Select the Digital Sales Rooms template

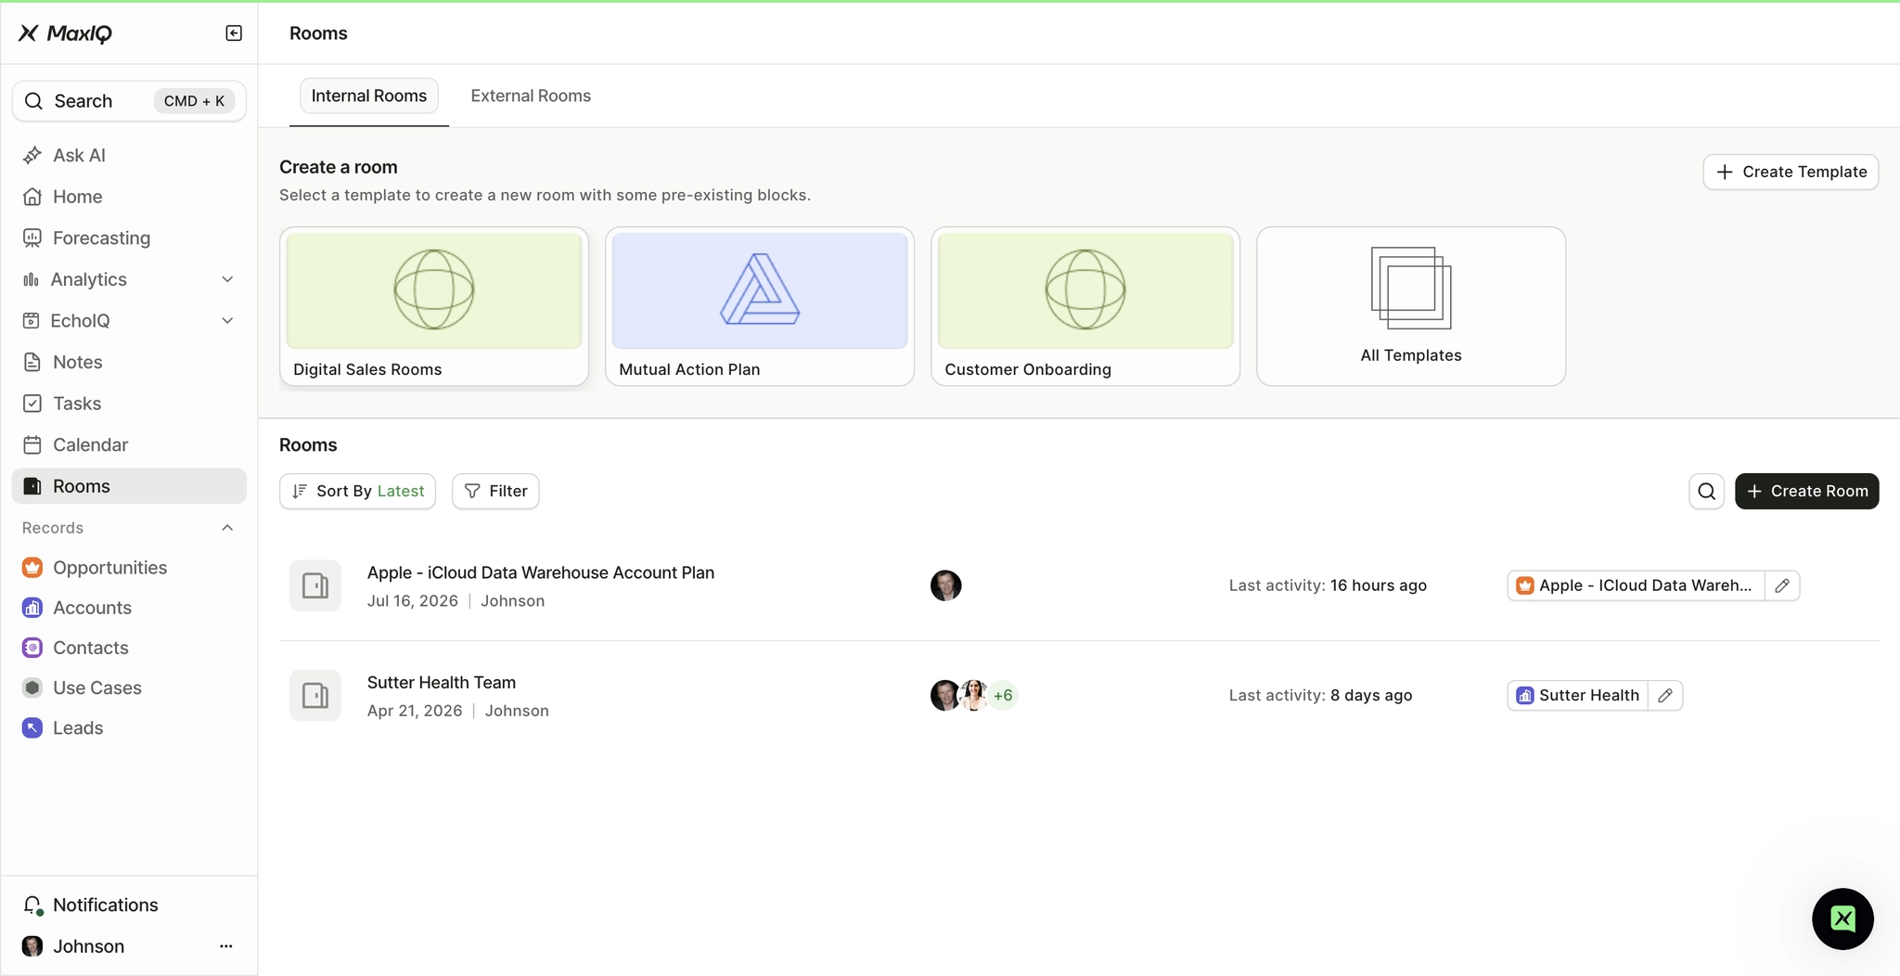click(434, 306)
